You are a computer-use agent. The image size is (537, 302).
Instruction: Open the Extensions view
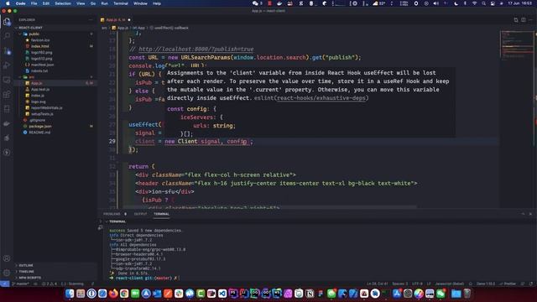pos(7,95)
